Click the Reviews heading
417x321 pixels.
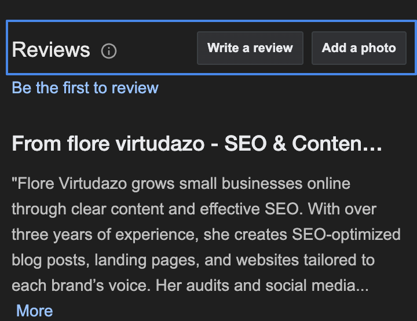point(51,50)
